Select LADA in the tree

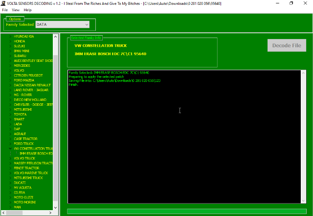click(18, 124)
